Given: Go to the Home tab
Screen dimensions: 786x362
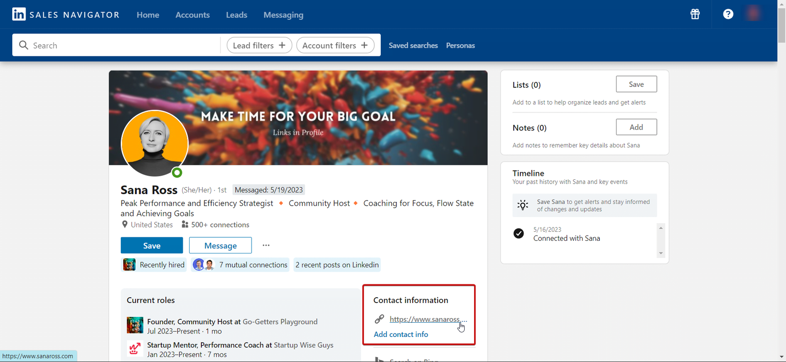Looking at the screenshot, I should (x=148, y=15).
